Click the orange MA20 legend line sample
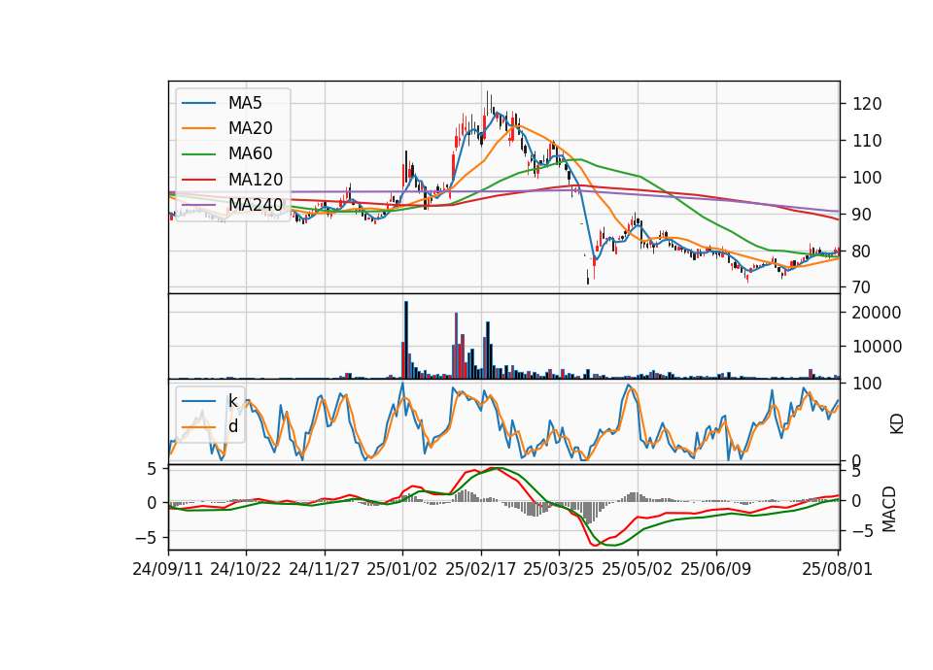The height and width of the screenshot is (670, 933). pos(198,128)
